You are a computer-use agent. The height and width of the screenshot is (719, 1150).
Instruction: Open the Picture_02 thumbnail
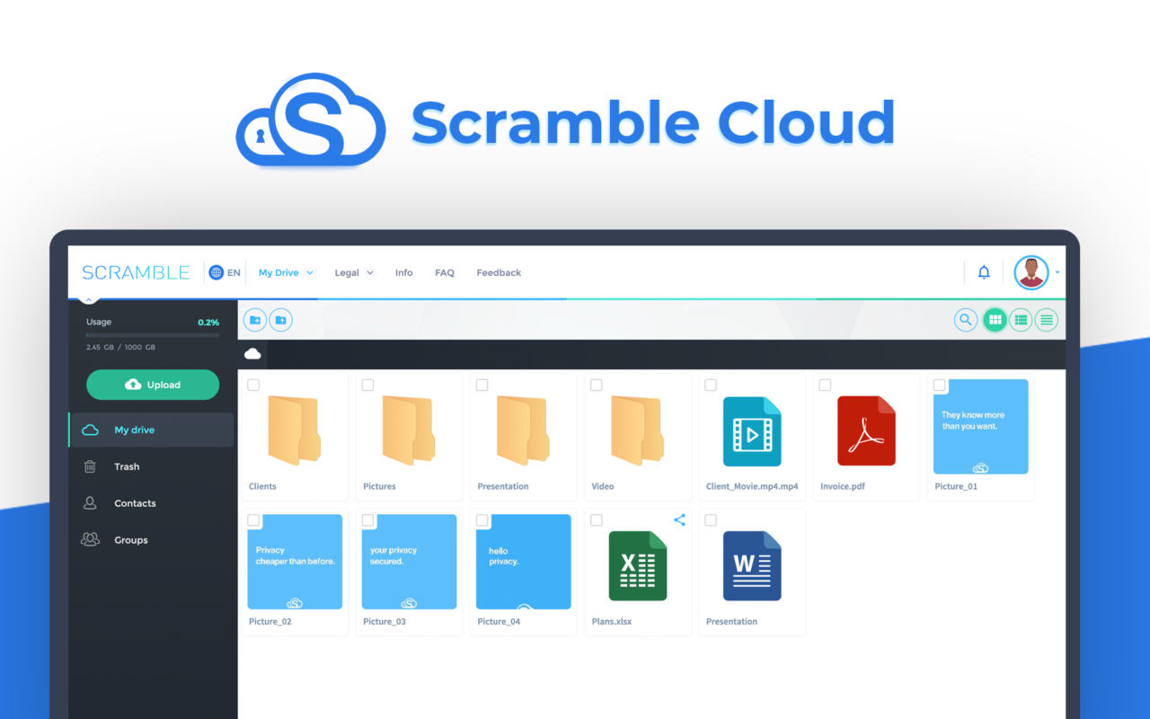(295, 562)
